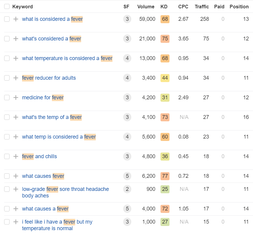The height and width of the screenshot is (234, 253).
Task: Expand plus icon beside 'medicine for fever'
Action: click(x=16, y=98)
